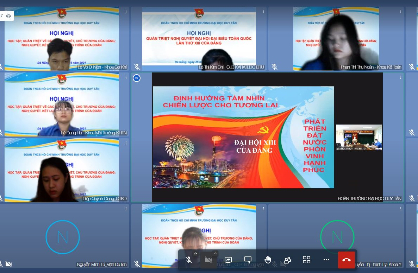The height and width of the screenshot is (273, 418).
Task: Show the participants list
Action: tap(287, 260)
